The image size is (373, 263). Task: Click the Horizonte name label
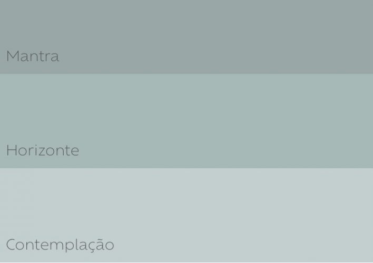tap(43, 150)
